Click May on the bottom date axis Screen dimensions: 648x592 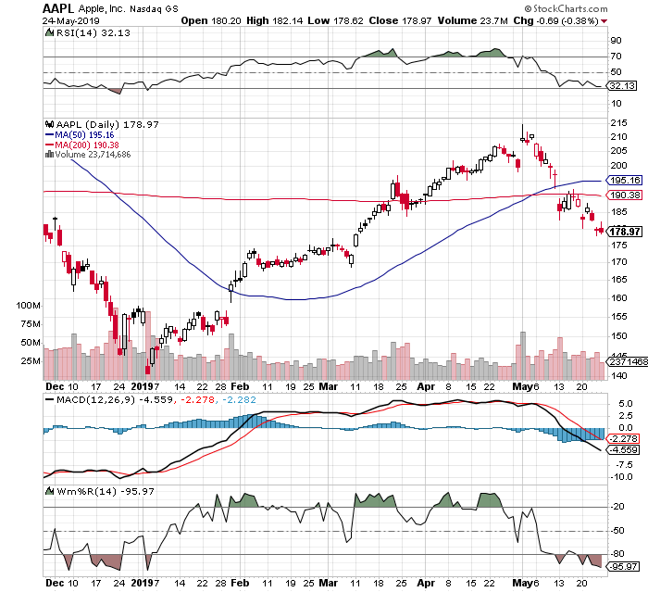pos(523,583)
